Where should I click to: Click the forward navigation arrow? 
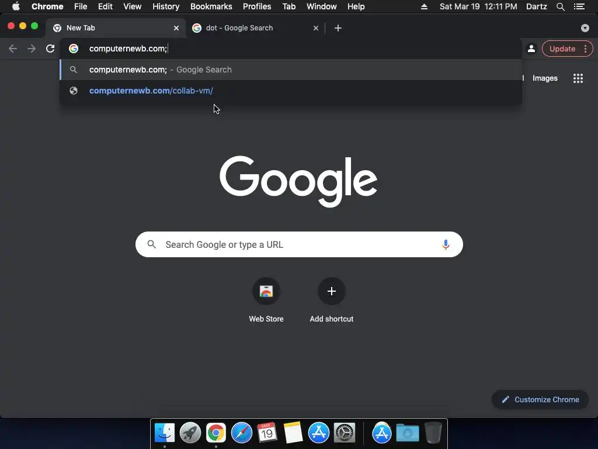click(32, 49)
